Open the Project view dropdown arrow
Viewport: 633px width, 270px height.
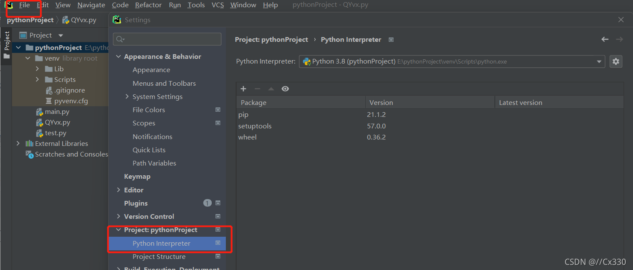click(x=61, y=35)
